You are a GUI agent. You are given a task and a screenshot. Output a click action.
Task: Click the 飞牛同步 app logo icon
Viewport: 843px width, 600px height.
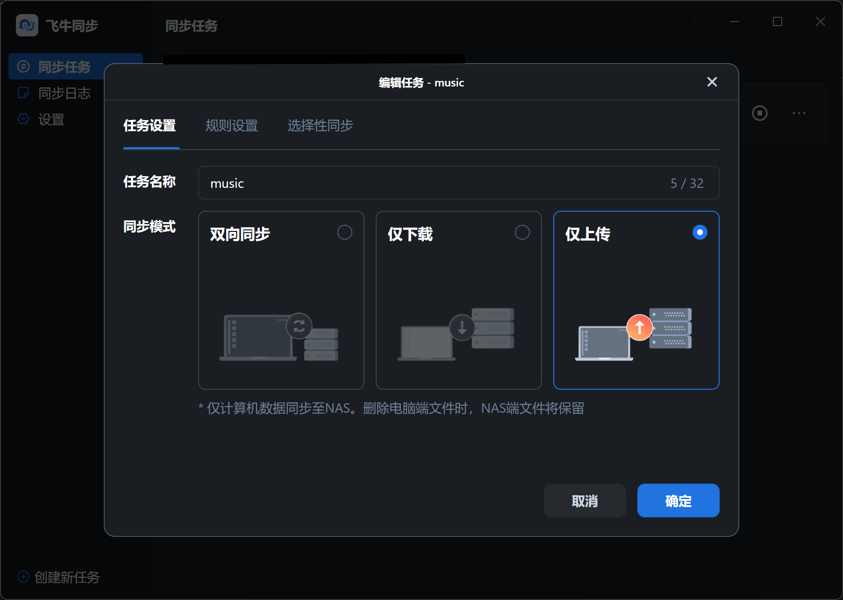[x=27, y=25]
